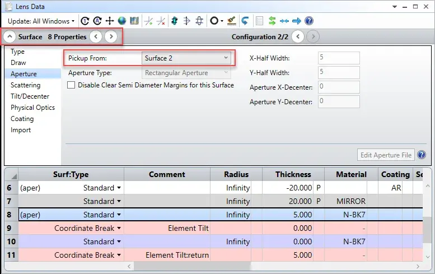Click the paintbrush coating icon
The width and height of the screenshot is (435, 274).
(x=231, y=21)
